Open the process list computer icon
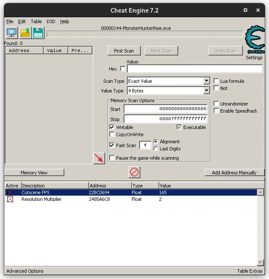269x279 pixels. tap(12, 33)
